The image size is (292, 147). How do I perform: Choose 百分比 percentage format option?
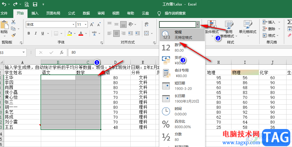coord(182,124)
